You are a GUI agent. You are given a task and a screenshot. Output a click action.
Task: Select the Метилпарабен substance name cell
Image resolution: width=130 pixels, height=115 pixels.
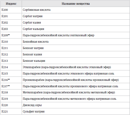click(76, 93)
